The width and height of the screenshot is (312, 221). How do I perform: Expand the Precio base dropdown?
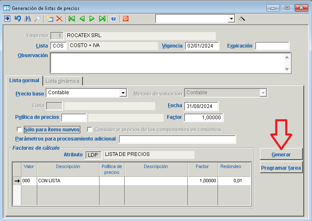pyautogui.click(x=123, y=93)
